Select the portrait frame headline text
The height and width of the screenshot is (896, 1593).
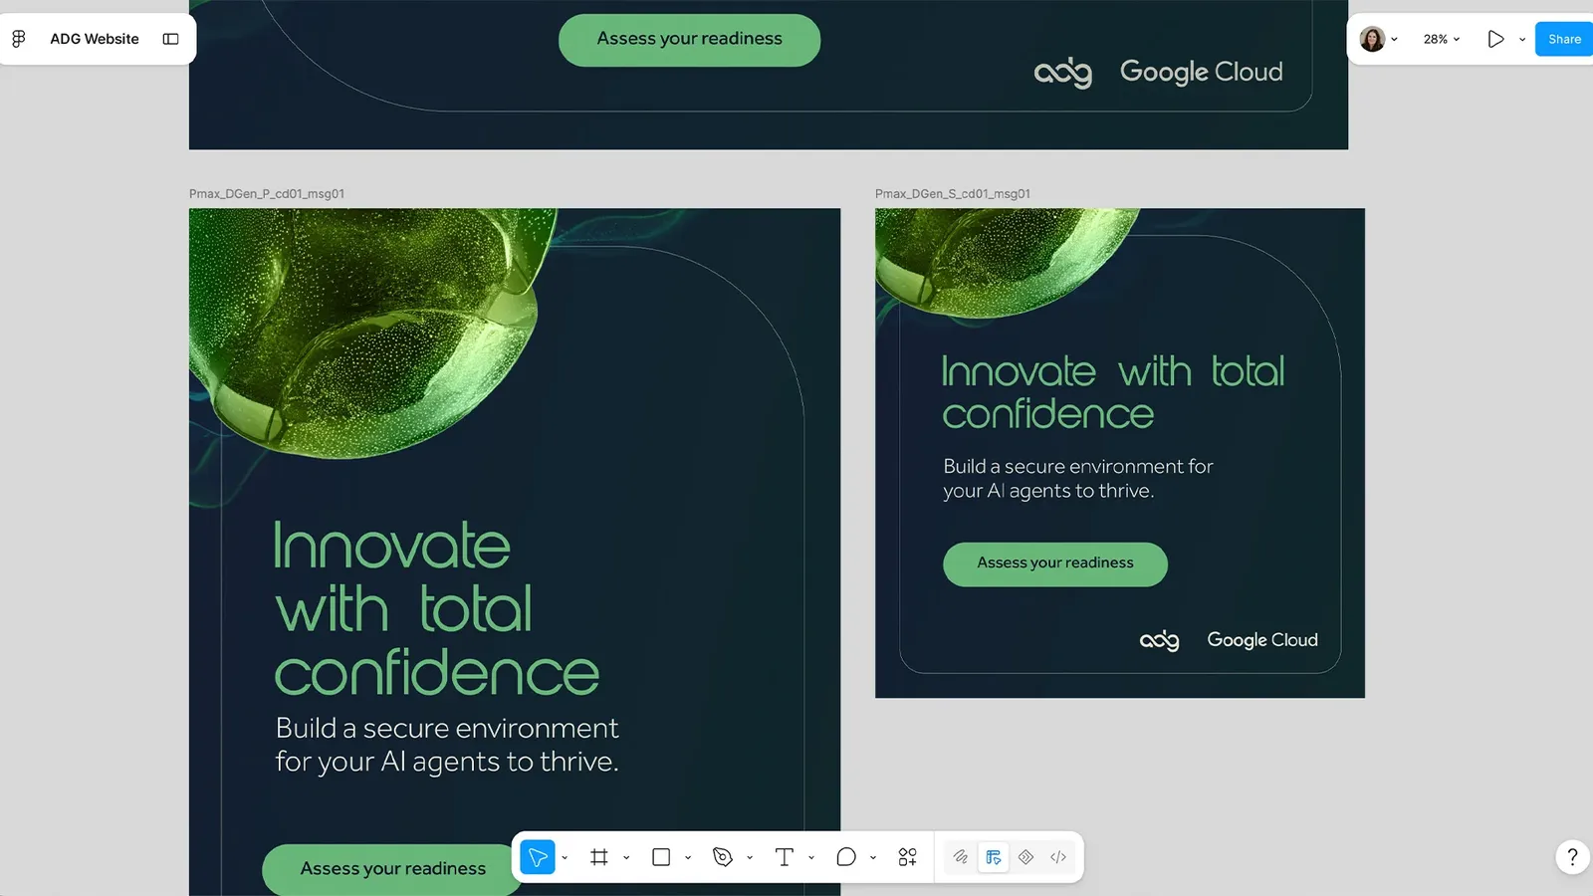(436, 608)
